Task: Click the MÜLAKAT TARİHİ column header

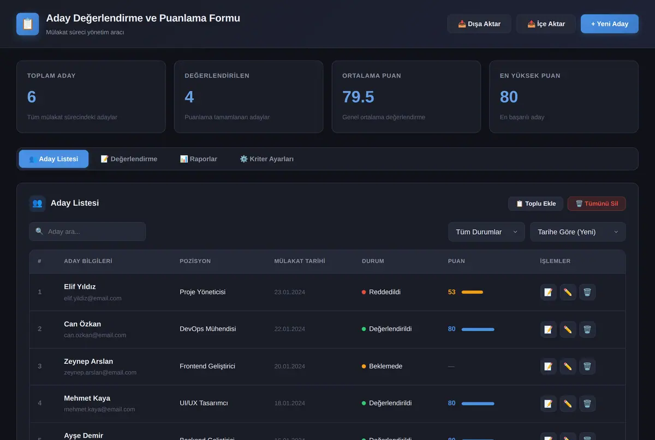Action: click(x=300, y=261)
